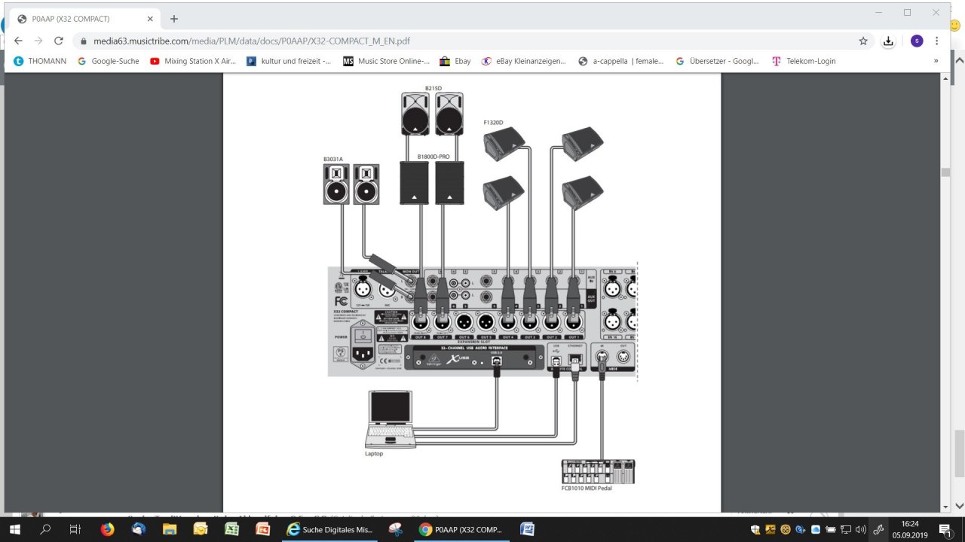The height and width of the screenshot is (542, 965).
Task: Click the Laptop illustration in the diagram
Action: [391, 419]
